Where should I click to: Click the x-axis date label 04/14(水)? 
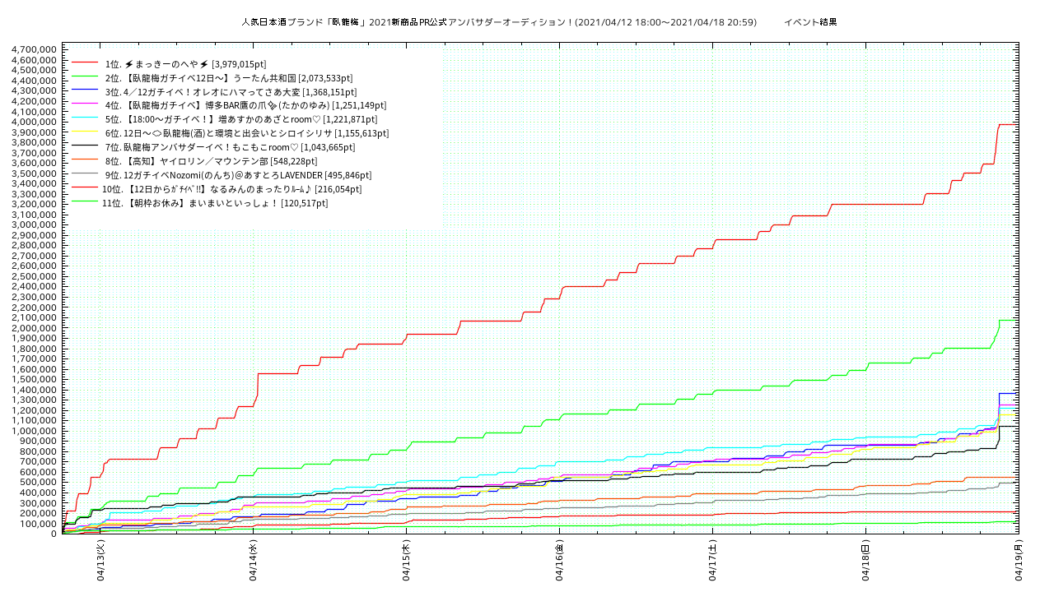click(x=254, y=561)
